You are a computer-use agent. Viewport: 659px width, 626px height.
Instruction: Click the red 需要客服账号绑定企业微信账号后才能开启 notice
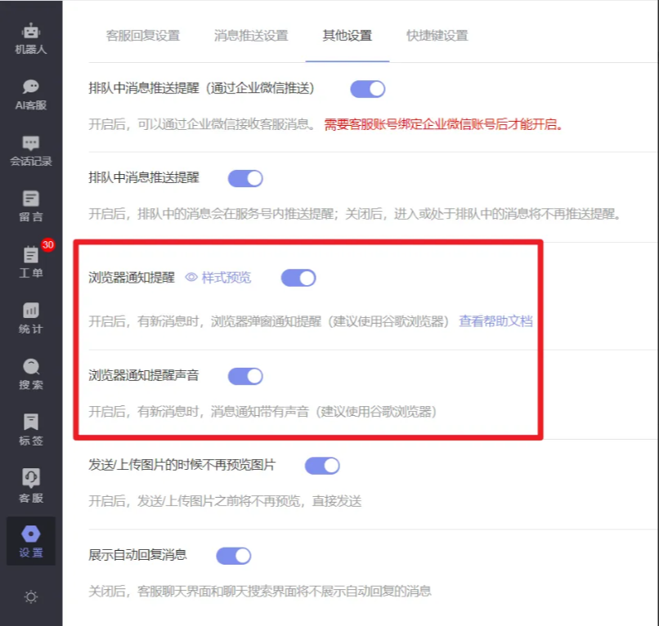coord(443,124)
